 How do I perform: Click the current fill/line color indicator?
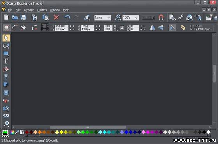click(x=5, y=133)
